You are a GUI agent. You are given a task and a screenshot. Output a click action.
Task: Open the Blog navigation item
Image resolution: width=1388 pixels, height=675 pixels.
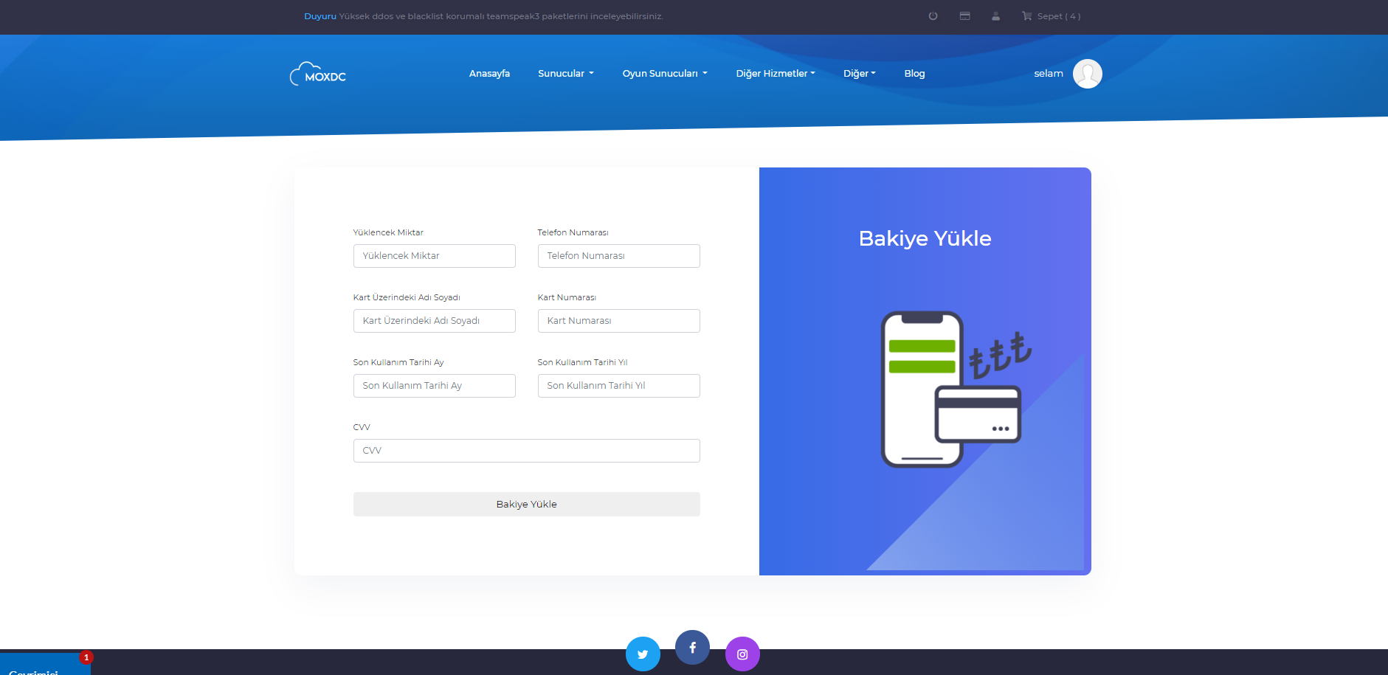(x=914, y=74)
